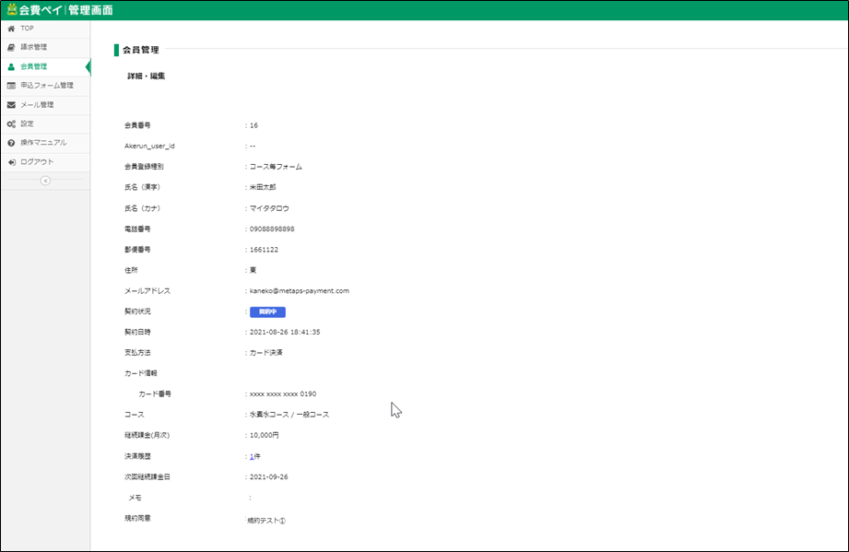Click the home icon beside TOP
The height and width of the screenshot is (552, 849).
(x=11, y=29)
